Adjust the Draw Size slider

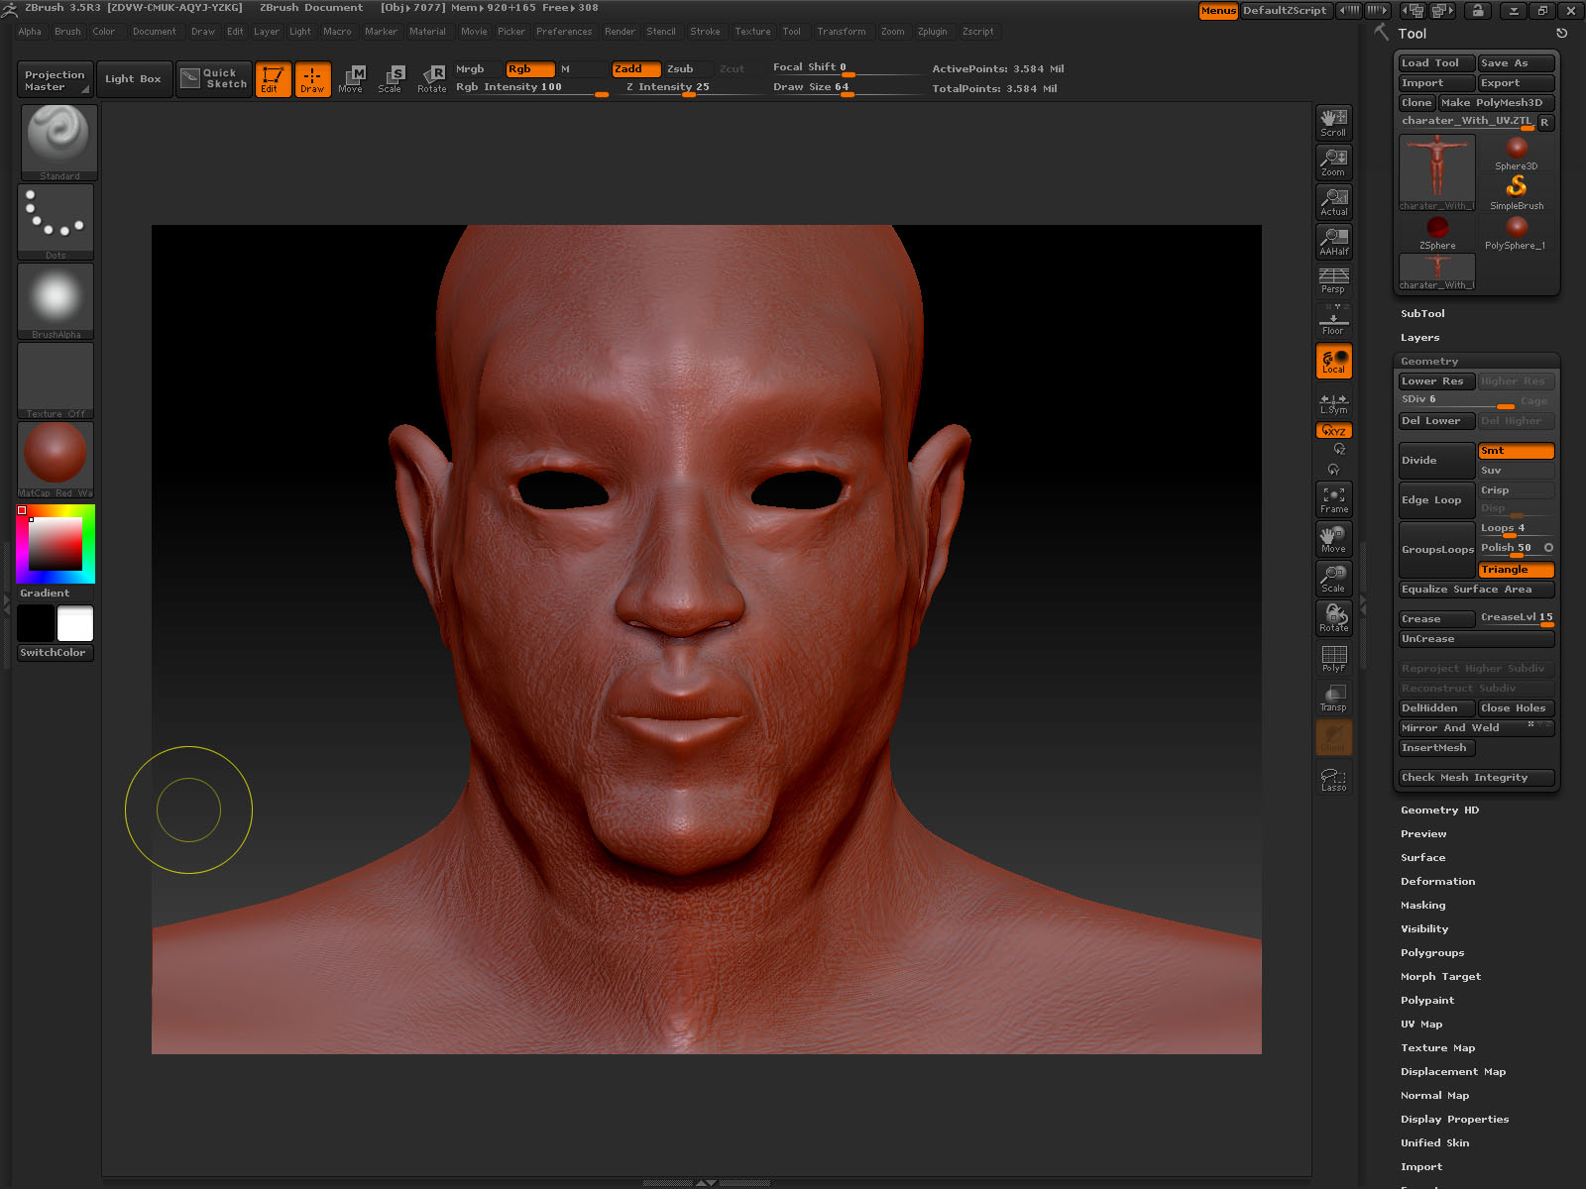pyautogui.click(x=846, y=87)
